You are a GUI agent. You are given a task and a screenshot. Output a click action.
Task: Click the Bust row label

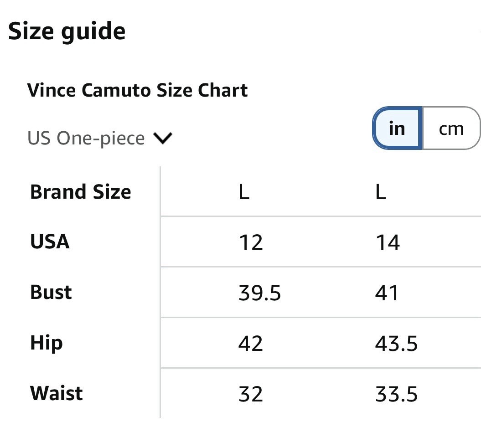coord(51,292)
